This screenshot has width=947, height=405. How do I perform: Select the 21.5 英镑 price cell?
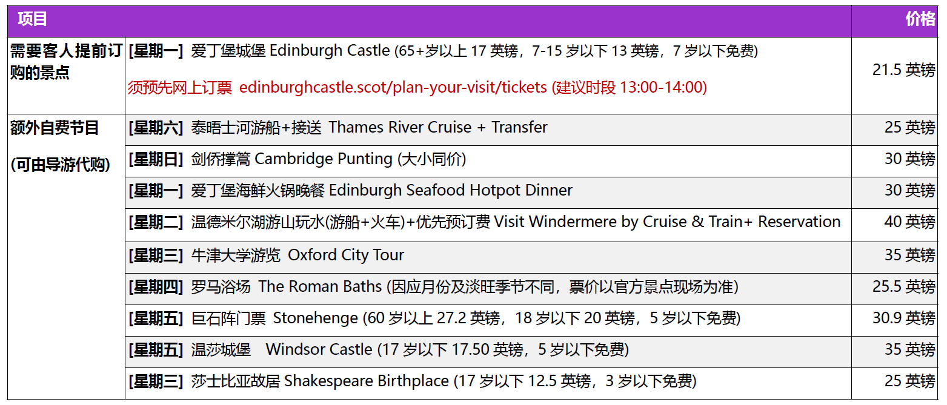pyautogui.click(x=903, y=70)
